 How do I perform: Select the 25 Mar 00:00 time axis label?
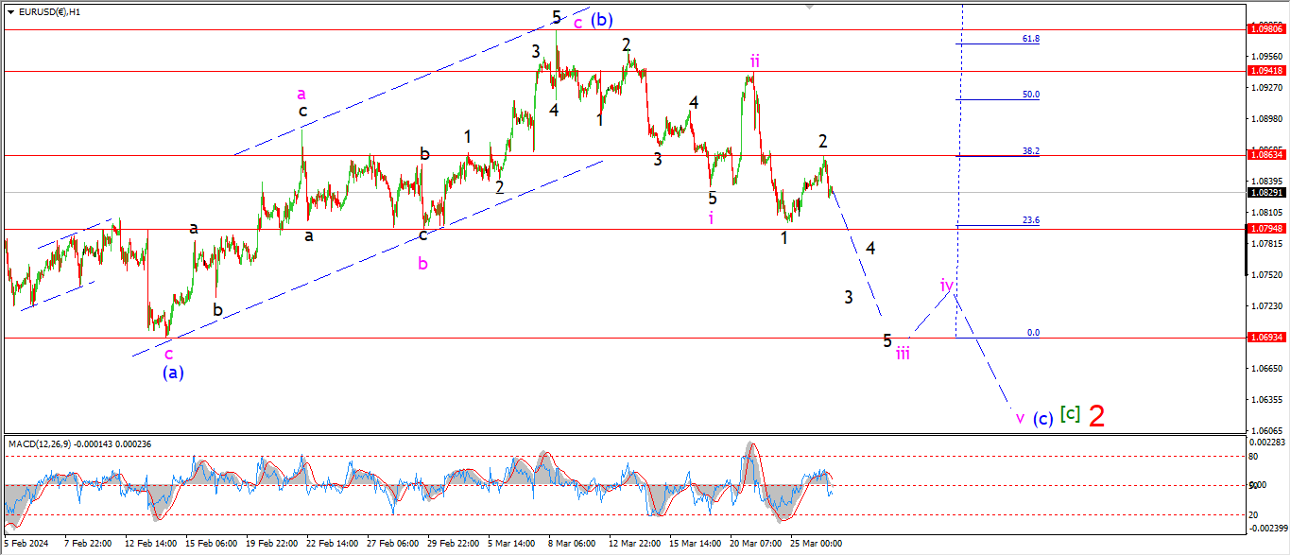(815, 544)
